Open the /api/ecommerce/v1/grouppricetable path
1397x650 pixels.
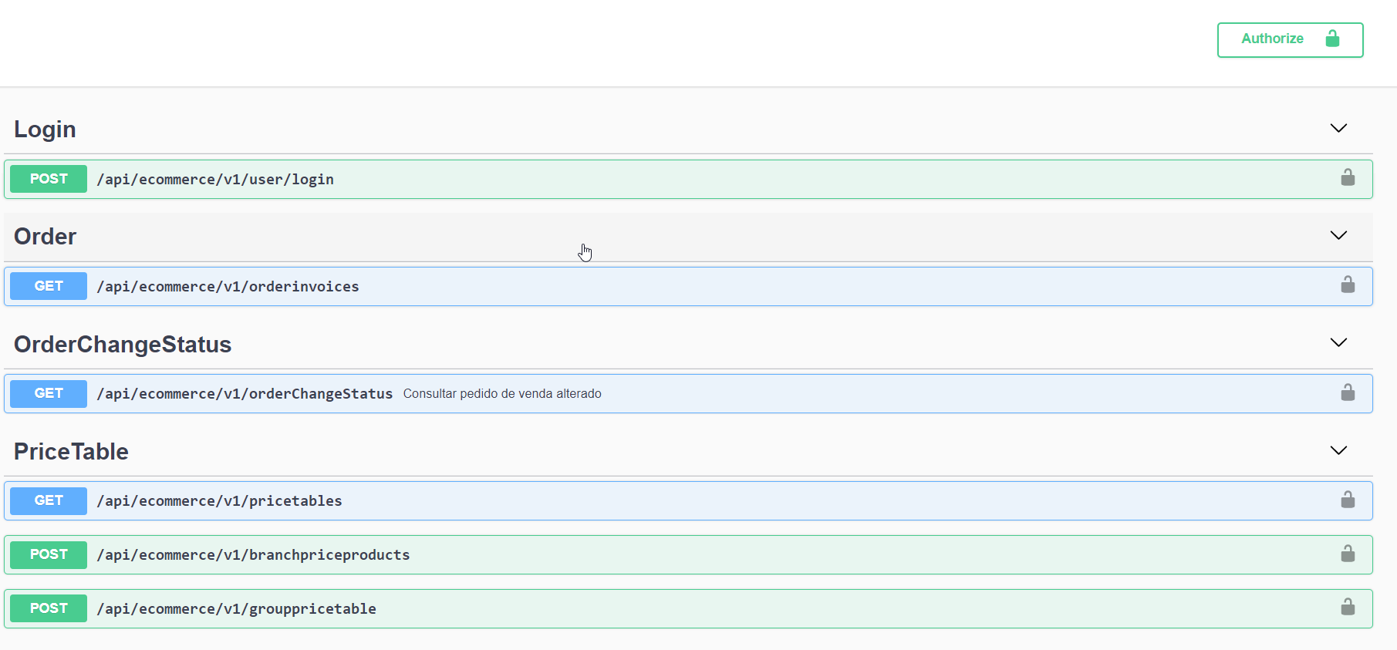[x=236, y=609]
